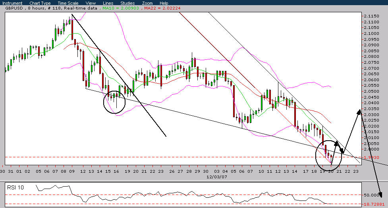Open the Instrument menu
This screenshot has height=208, width=388.
(12, 3)
